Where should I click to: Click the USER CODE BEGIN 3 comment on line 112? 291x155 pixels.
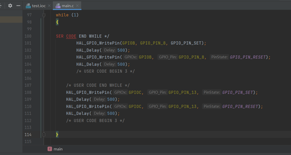[95, 121]
